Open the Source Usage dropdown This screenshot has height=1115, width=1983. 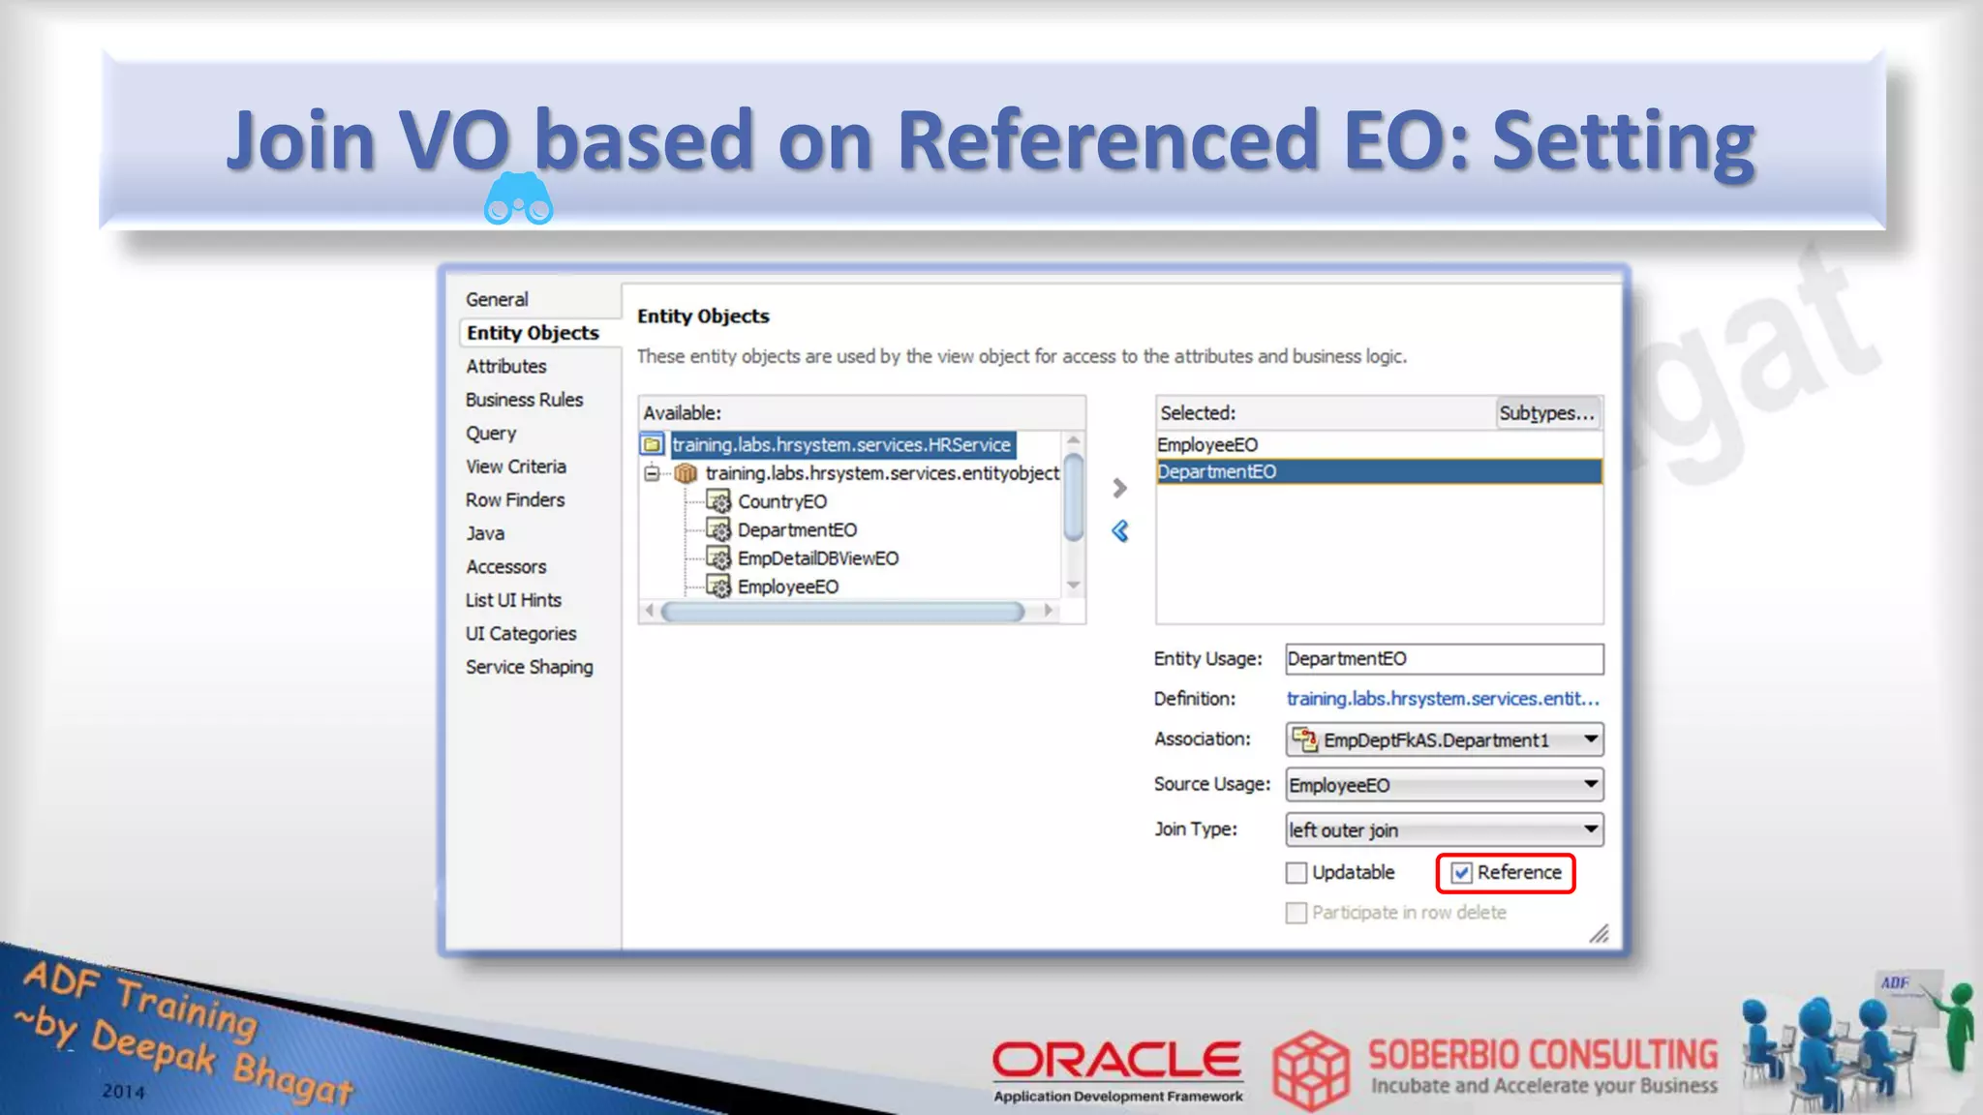point(1590,784)
